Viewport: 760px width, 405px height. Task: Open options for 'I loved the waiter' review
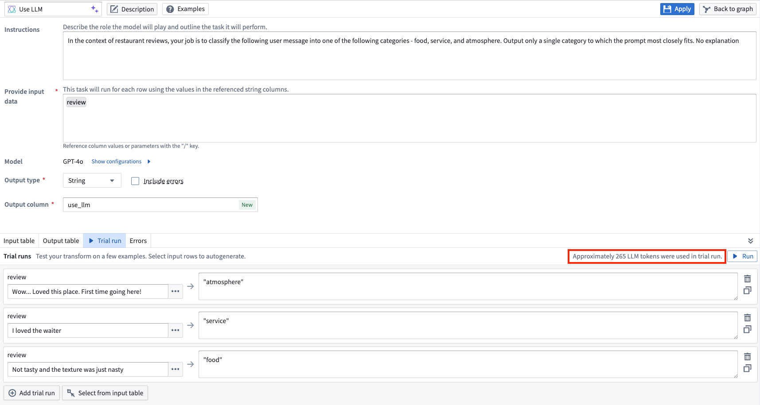[175, 331]
